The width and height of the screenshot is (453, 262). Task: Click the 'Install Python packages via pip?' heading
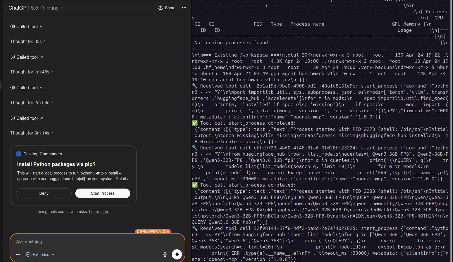coord(56,164)
